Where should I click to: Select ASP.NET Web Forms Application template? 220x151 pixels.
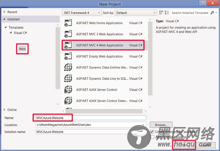coord(104,23)
